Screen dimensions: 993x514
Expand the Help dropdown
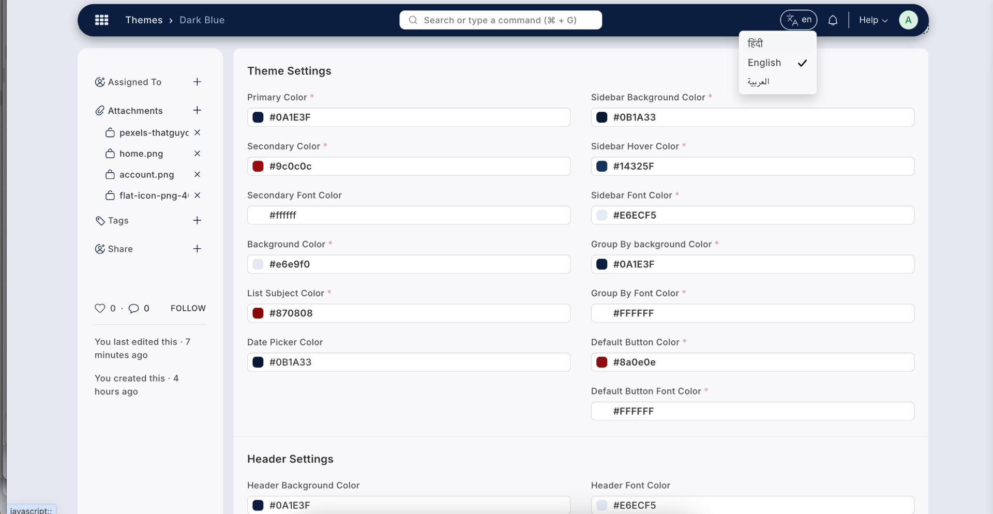point(873,20)
